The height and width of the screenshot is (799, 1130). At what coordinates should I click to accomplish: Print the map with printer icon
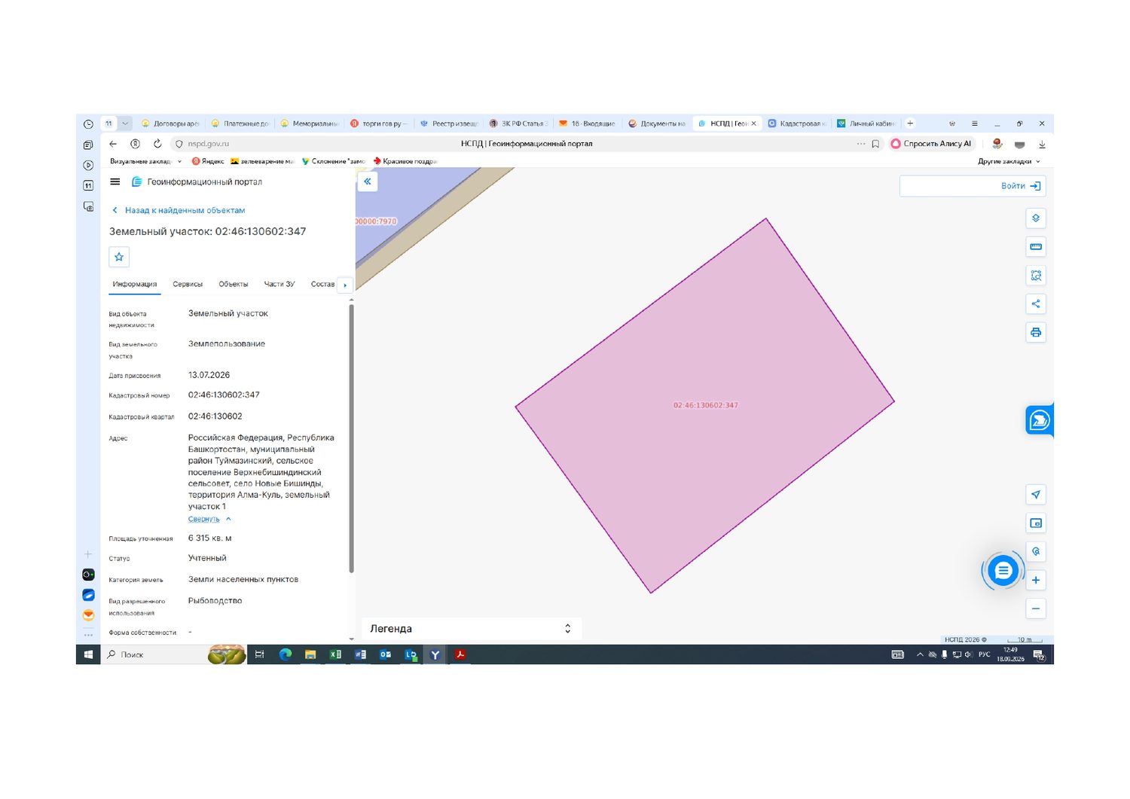point(1036,333)
